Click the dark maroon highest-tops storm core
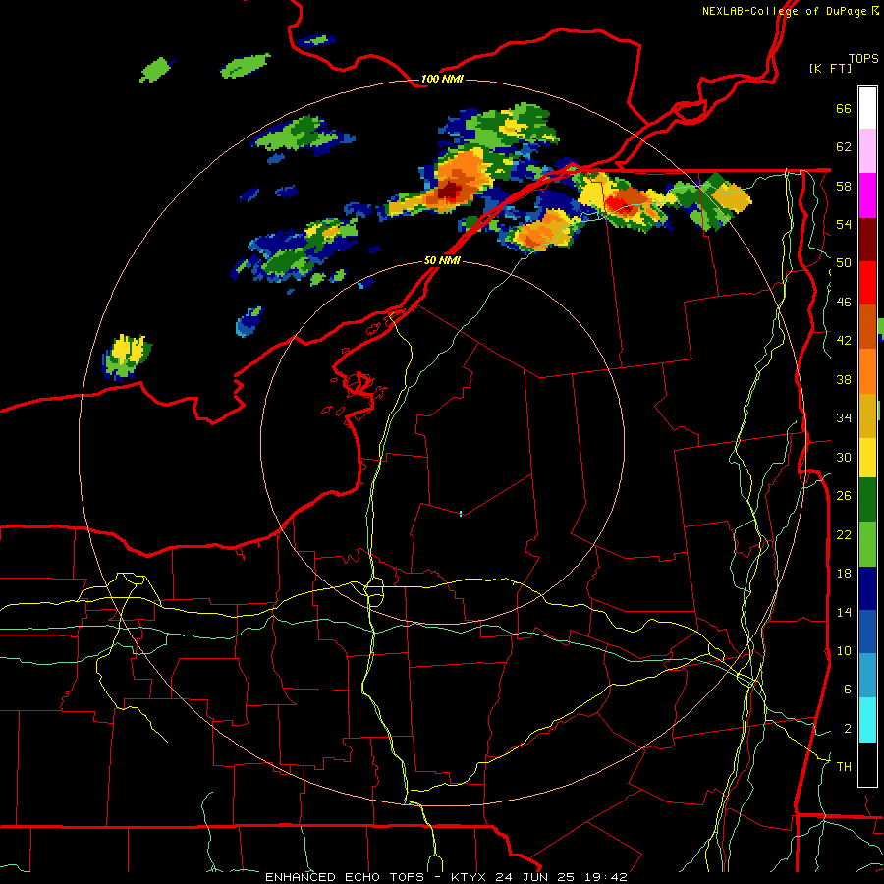The height and width of the screenshot is (884, 884). (449, 190)
